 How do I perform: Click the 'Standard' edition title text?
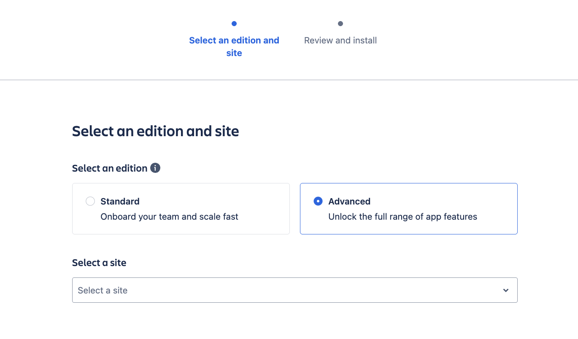[120, 202]
